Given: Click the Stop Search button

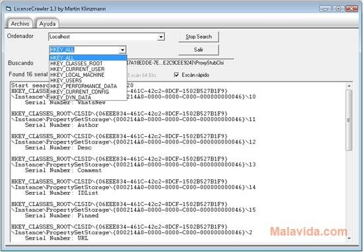Looking at the screenshot, I should coord(199,37).
